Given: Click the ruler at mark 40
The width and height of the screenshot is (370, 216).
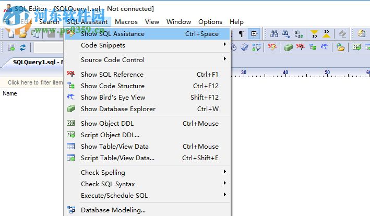Looking at the screenshot, I should [x=285, y=73].
